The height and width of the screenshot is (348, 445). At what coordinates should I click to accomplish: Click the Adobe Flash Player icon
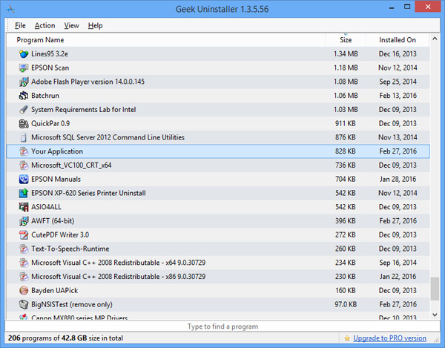[x=23, y=82]
